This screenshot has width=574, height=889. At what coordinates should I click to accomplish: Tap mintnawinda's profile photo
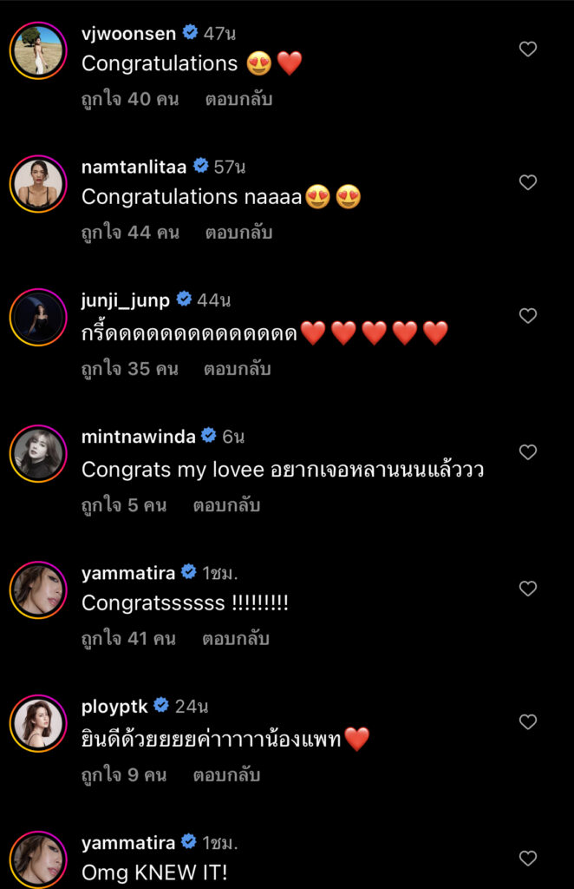point(38,453)
